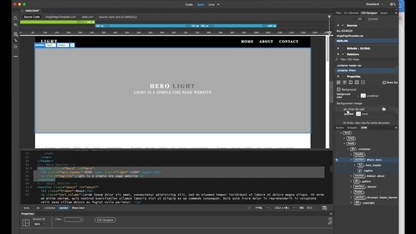Enable the Show Set checkbox
The image size is (416, 234).
coord(384,83)
